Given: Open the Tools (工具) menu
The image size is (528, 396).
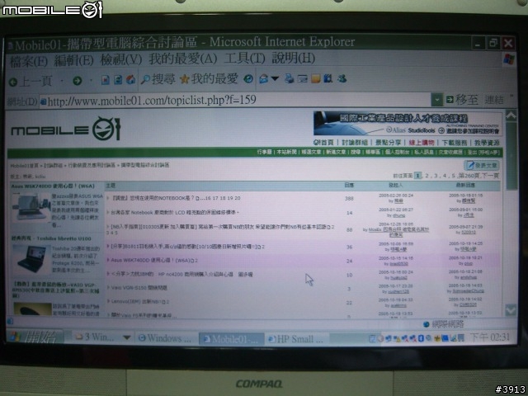Looking at the screenshot, I should click(x=244, y=59).
